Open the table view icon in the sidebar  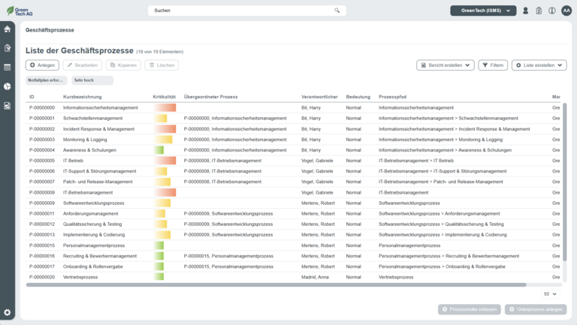(x=8, y=68)
